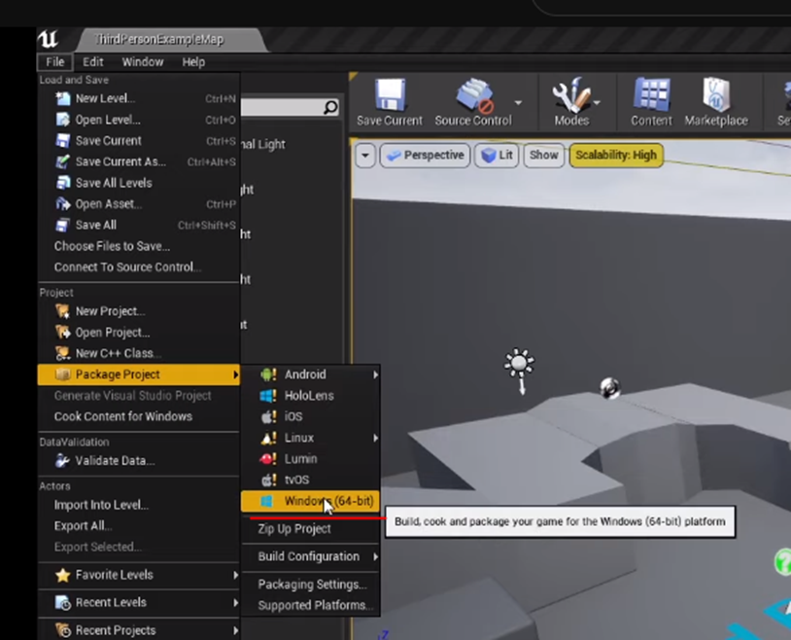
Task: Click the New Project menu icon
Action: coord(62,311)
